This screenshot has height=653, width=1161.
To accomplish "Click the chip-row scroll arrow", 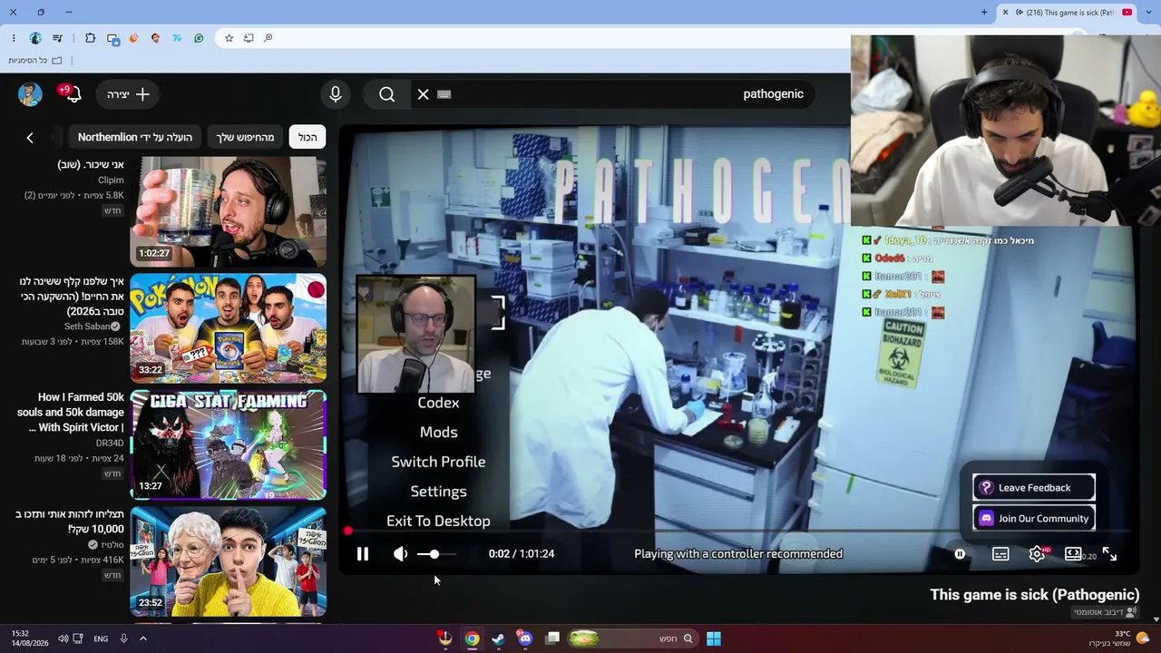I will 30,138.
